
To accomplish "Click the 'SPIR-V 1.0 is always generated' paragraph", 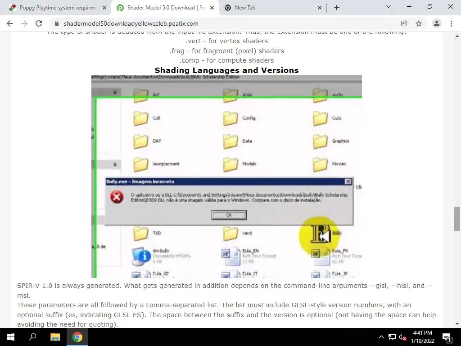I will pos(225,291).
